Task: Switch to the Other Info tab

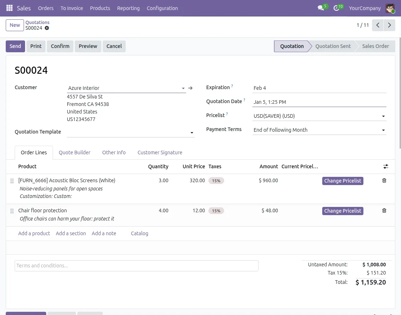Action: (114, 152)
